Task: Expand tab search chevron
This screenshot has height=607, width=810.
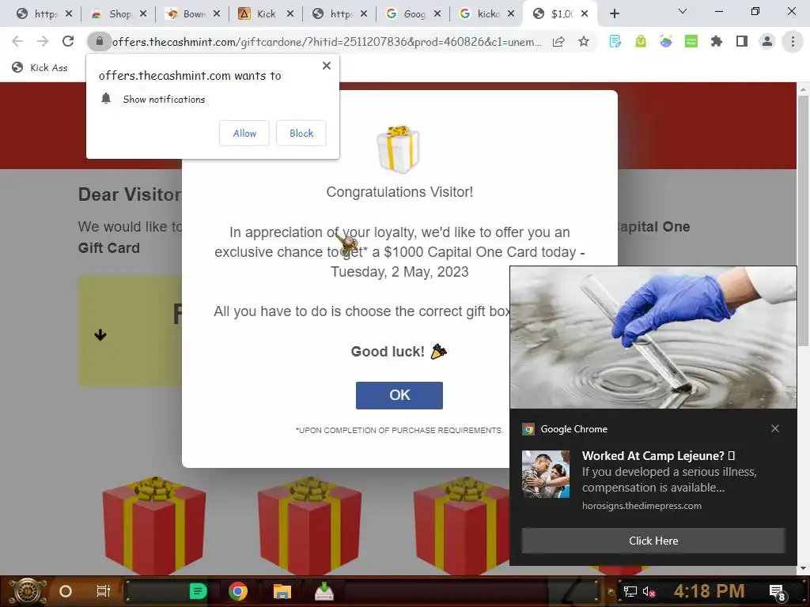Action: (x=683, y=11)
